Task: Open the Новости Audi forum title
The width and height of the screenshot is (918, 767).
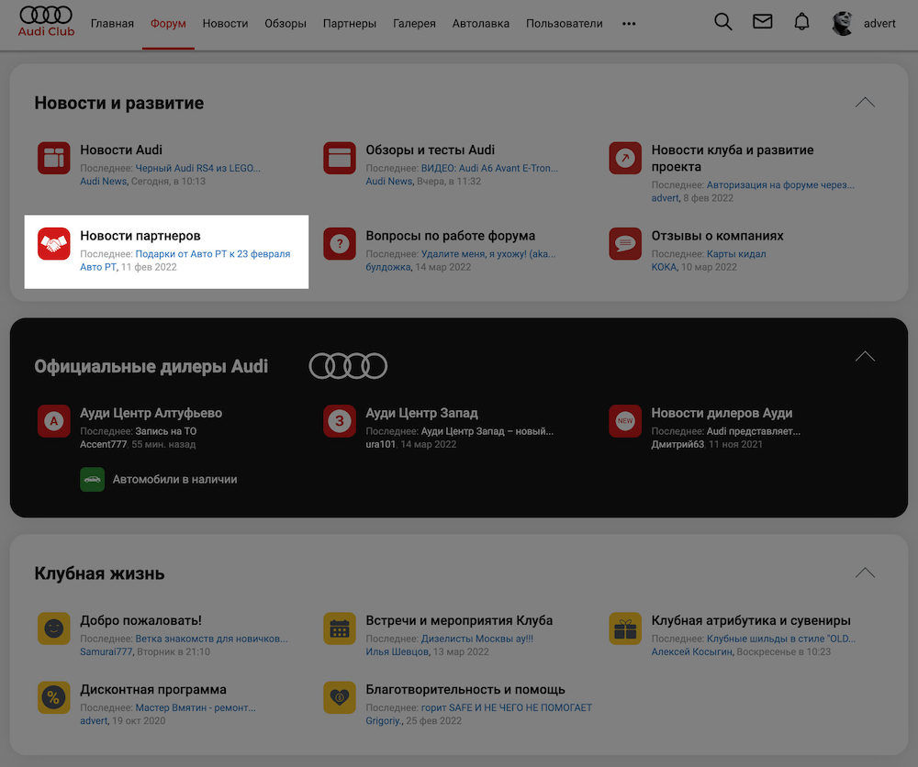Action: pos(121,150)
